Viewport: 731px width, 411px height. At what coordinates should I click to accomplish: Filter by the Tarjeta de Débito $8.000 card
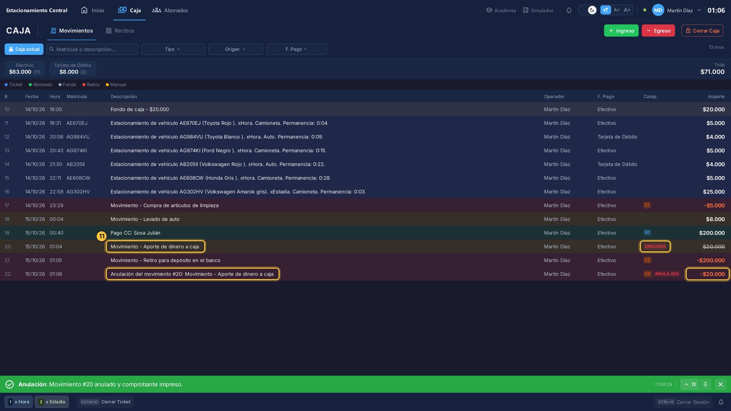point(73,68)
